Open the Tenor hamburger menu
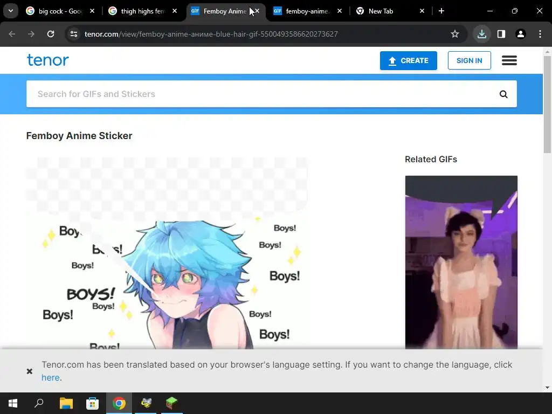Screen dimensions: 552x414 click(509, 60)
